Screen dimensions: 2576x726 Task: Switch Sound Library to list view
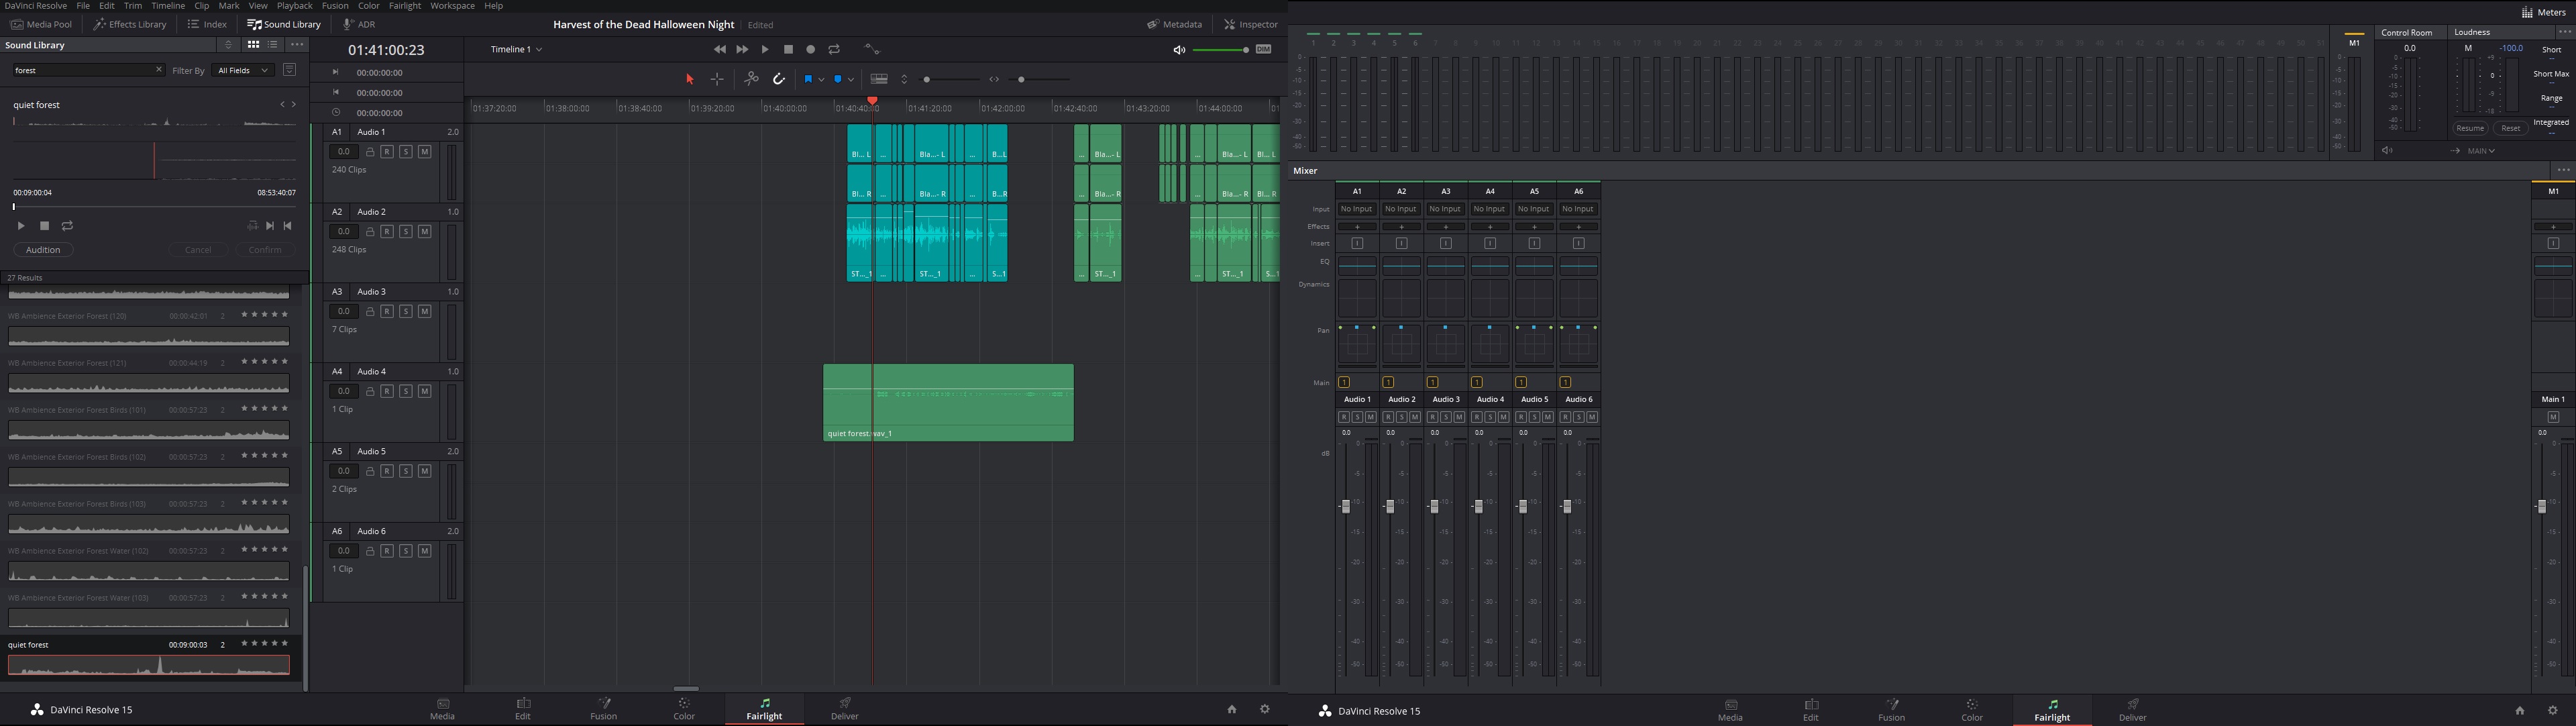point(273,45)
